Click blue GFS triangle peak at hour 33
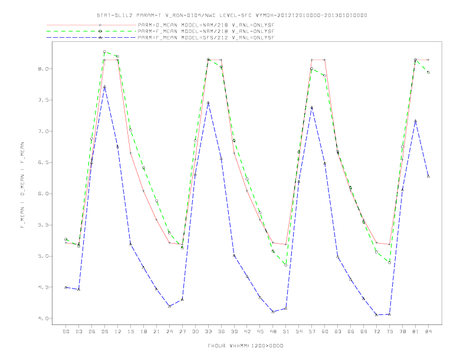The image size is (467, 361). pos(208,103)
